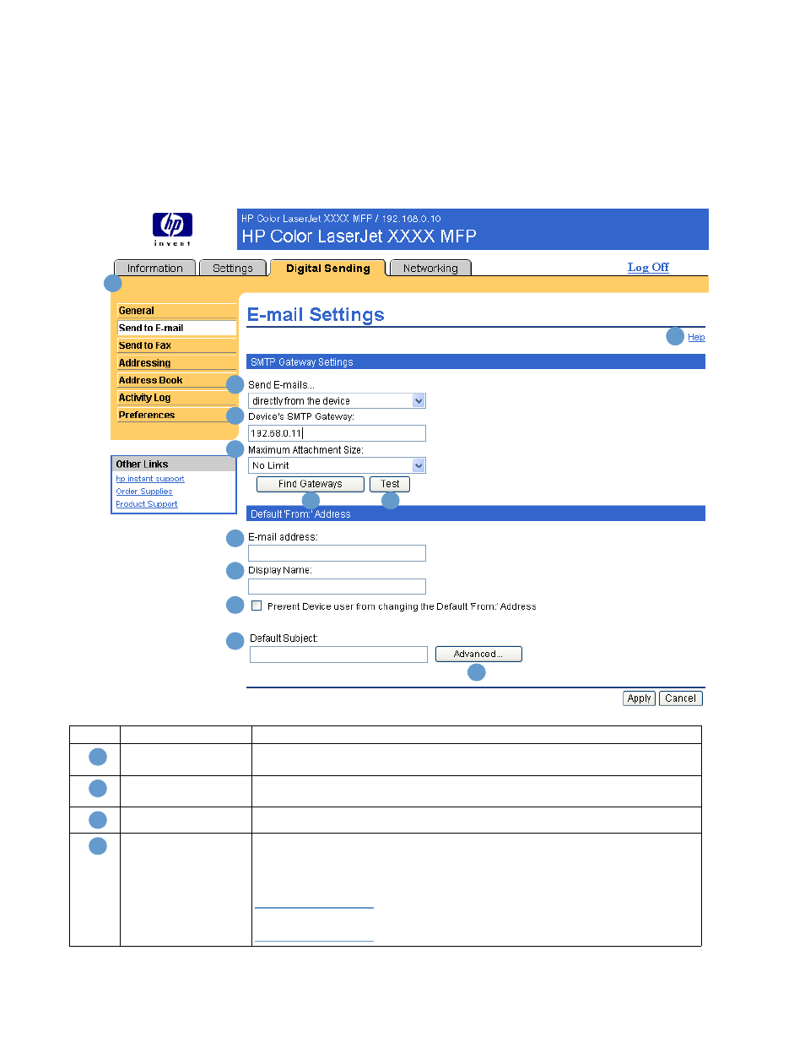Click the Cancel button
The width and height of the screenshot is (805, 1043).
pos(680,698)
